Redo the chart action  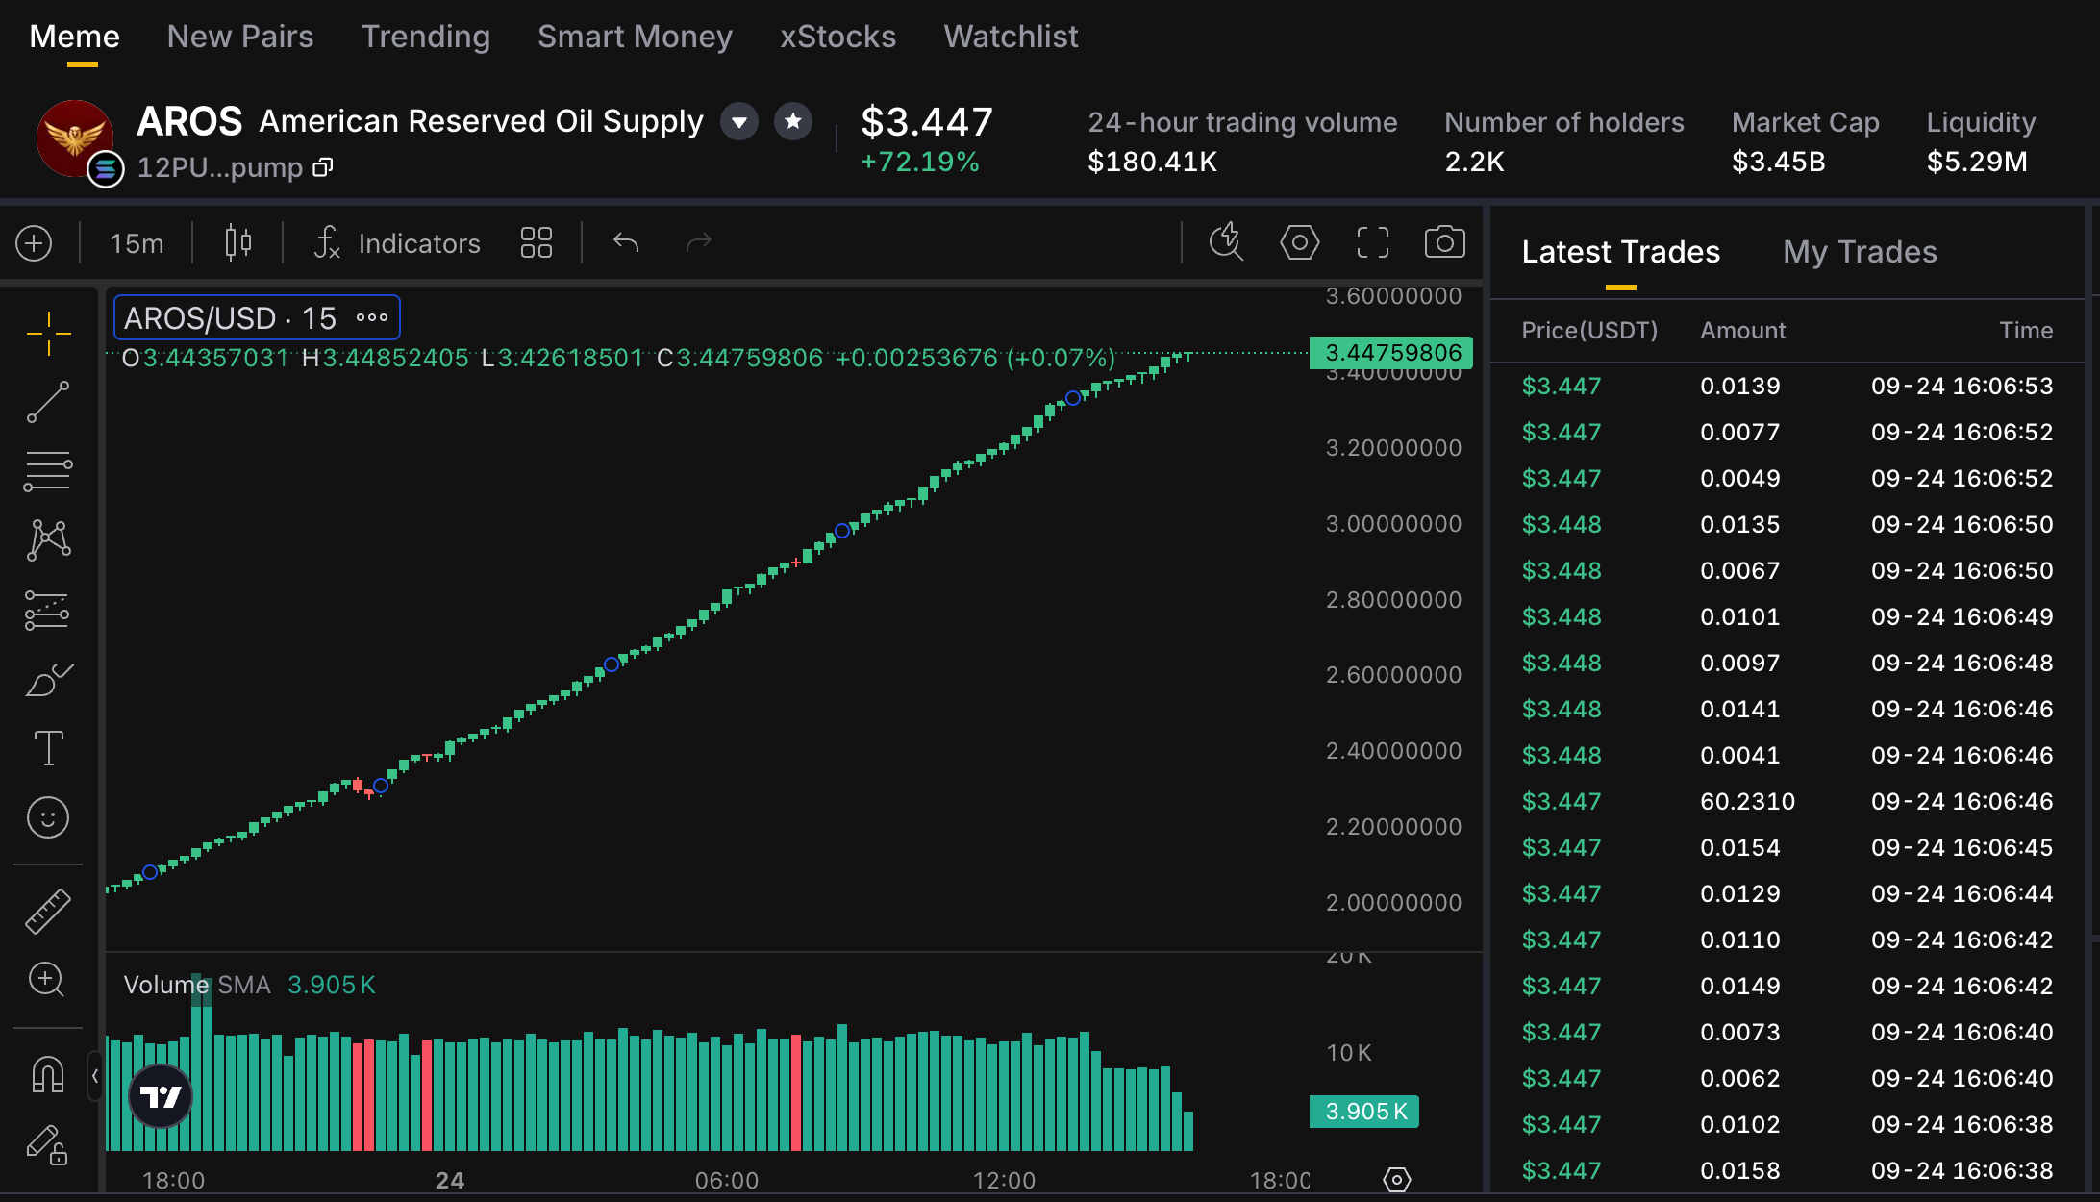pos(699,242)
